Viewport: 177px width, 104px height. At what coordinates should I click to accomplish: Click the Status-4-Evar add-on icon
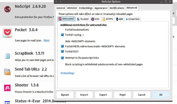(7, 103)
